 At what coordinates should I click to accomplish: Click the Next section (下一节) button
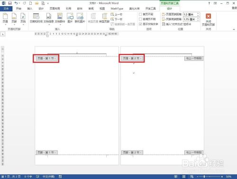click(x=117, y=19)
